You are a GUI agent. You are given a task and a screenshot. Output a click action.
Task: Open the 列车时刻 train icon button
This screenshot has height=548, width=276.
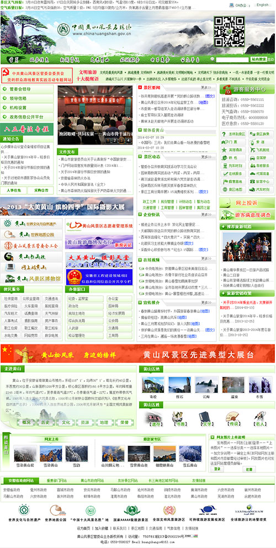pyautogui.click(x=233, y=166)
